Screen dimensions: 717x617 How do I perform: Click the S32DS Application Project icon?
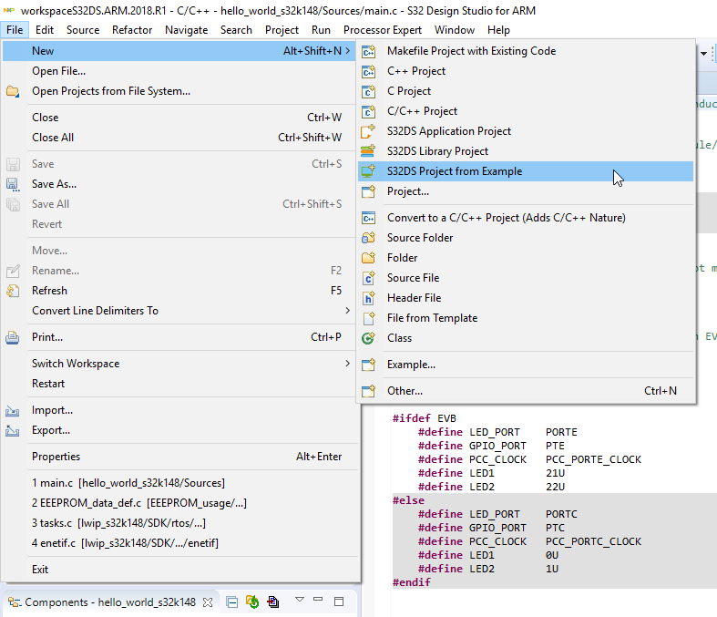coord(369,131)
